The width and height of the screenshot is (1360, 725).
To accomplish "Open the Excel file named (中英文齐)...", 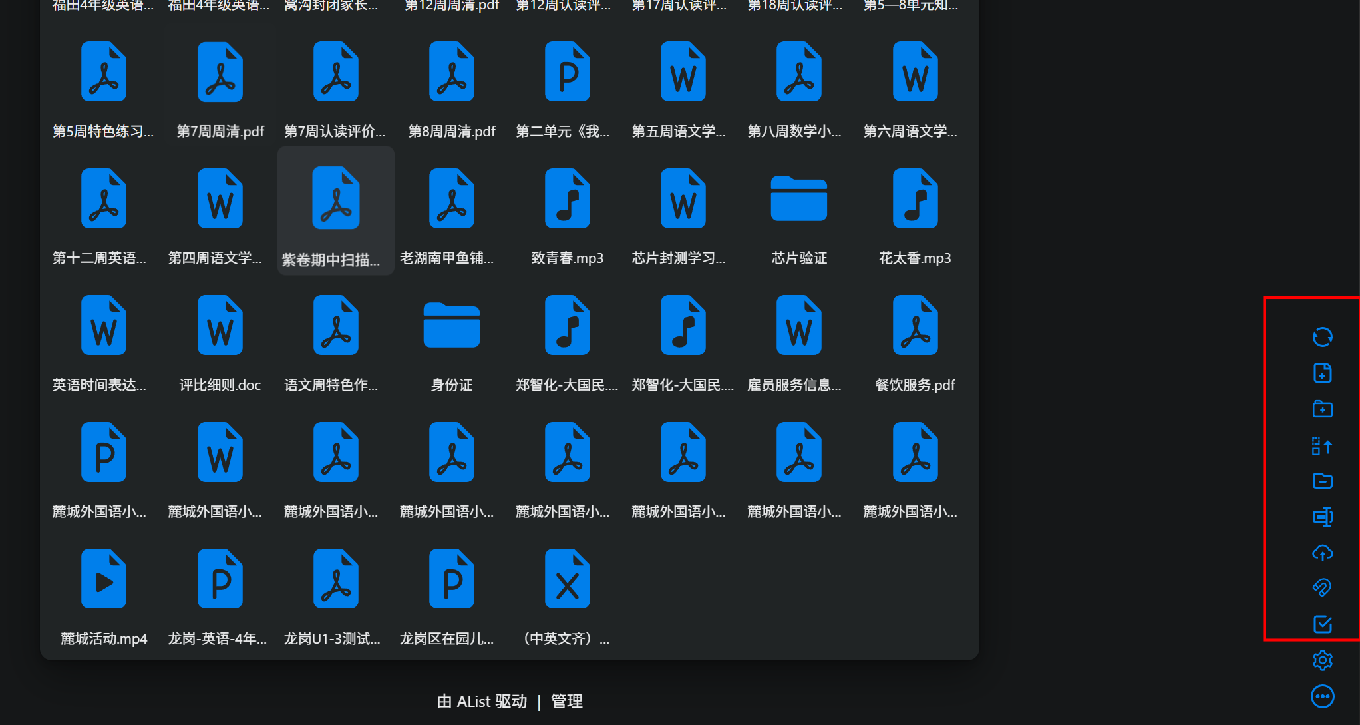I will tap(567, 596).
